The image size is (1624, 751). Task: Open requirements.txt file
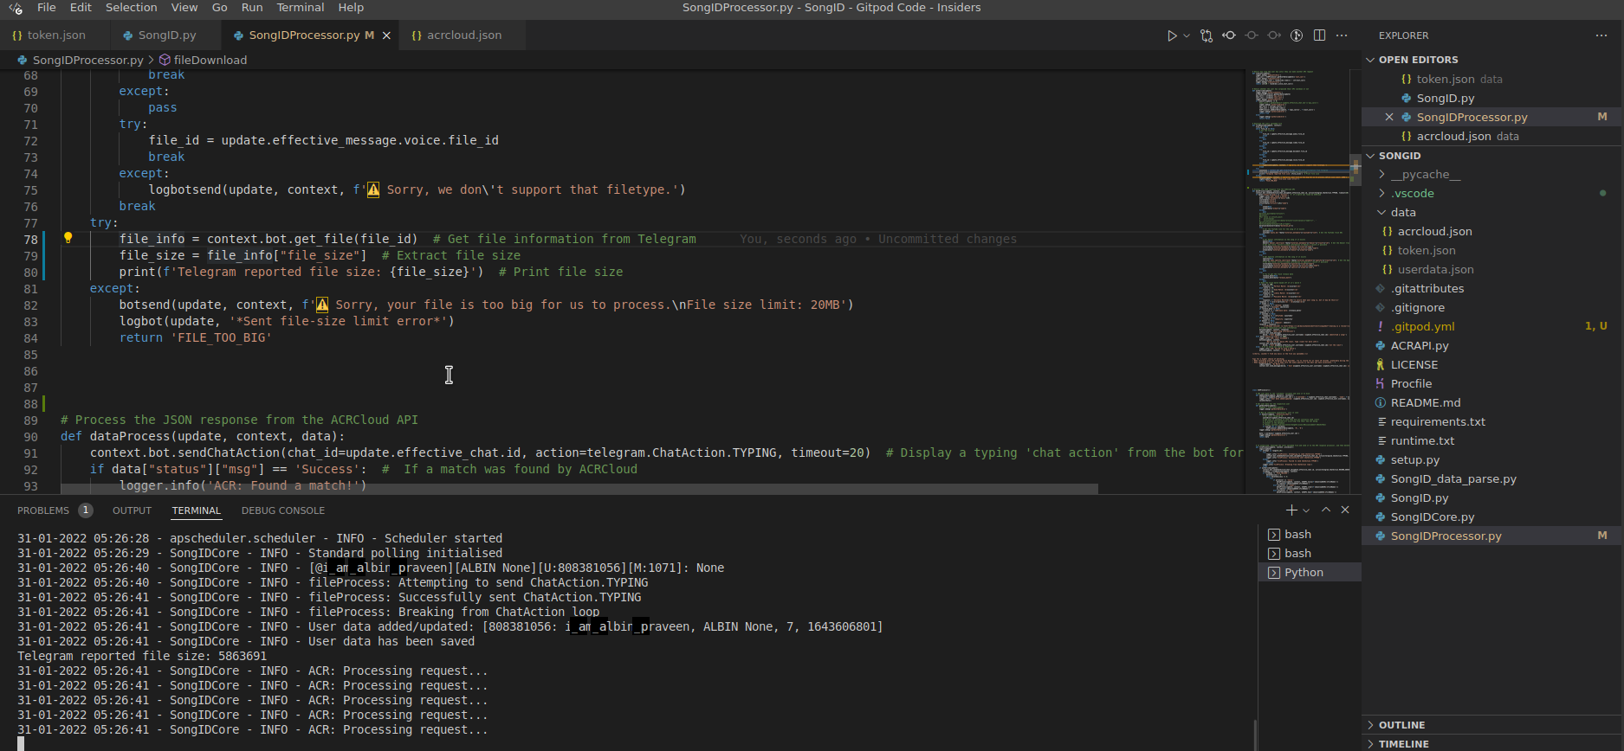[1438, 422]
